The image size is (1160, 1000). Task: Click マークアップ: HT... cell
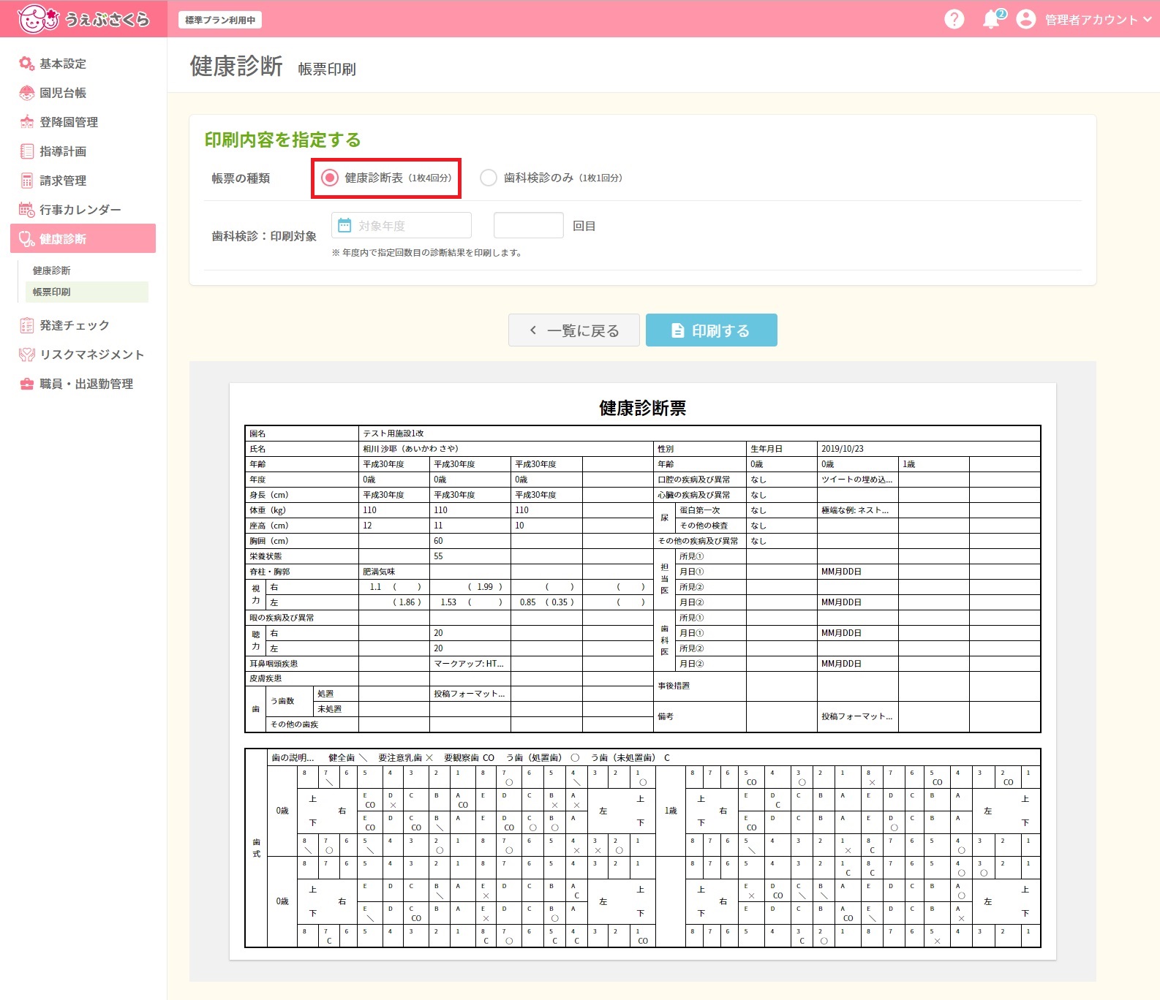[469, 664]
